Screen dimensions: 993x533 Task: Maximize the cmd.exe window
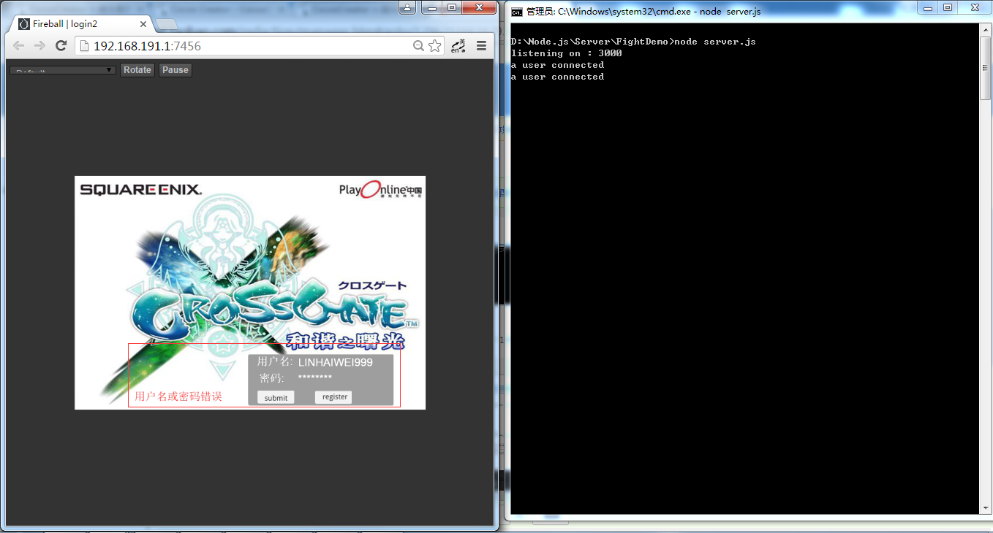click(948, 8)
